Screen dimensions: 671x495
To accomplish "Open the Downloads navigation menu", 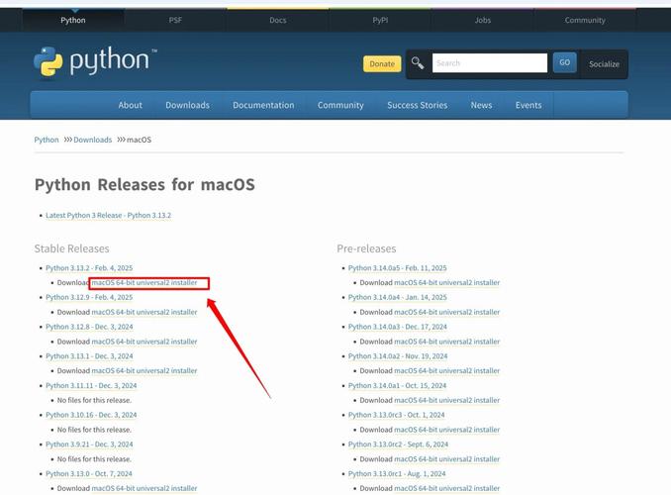I will pyautogui.click(x=187, y=105).
